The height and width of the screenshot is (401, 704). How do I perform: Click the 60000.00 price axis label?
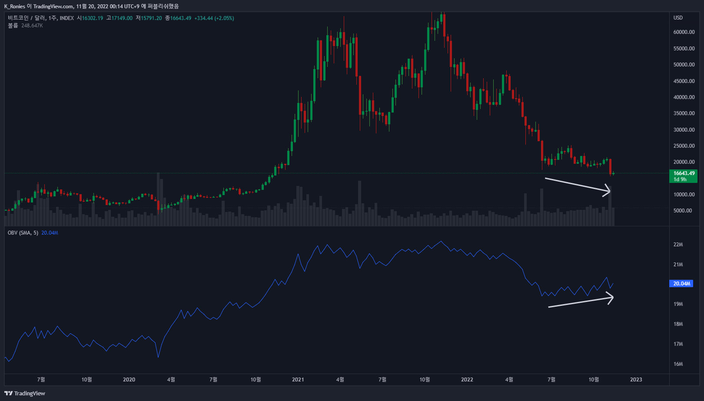(x=684, y=32)
